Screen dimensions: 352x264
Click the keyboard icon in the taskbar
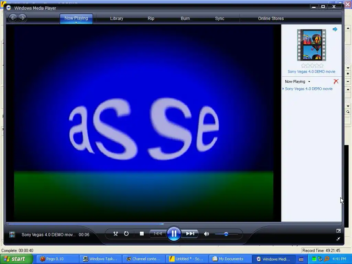[x=301, y=259]
